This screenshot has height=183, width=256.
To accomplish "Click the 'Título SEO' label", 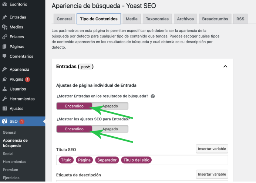I will 66,149.
